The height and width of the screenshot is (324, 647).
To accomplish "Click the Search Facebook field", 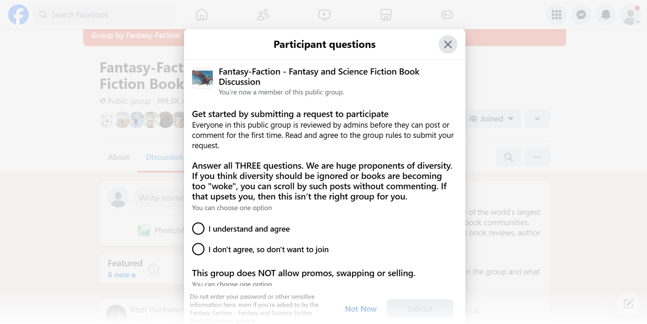I will coord(104,14).
